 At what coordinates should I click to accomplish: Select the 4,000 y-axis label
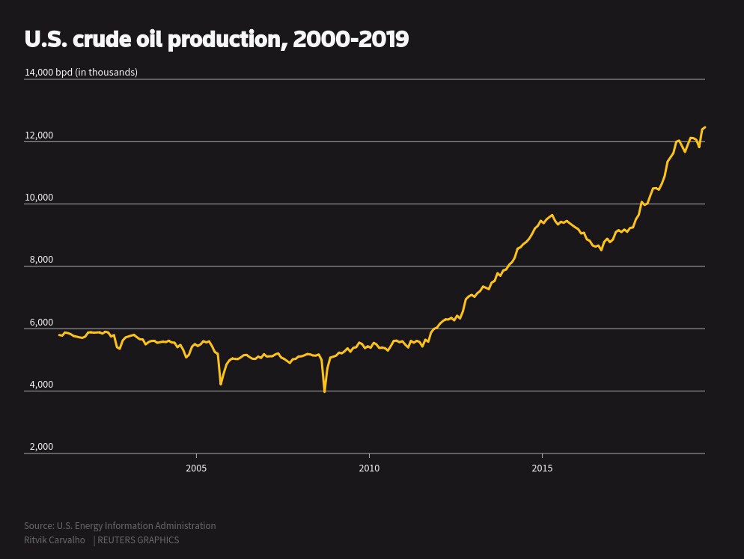tap(41, 385)
